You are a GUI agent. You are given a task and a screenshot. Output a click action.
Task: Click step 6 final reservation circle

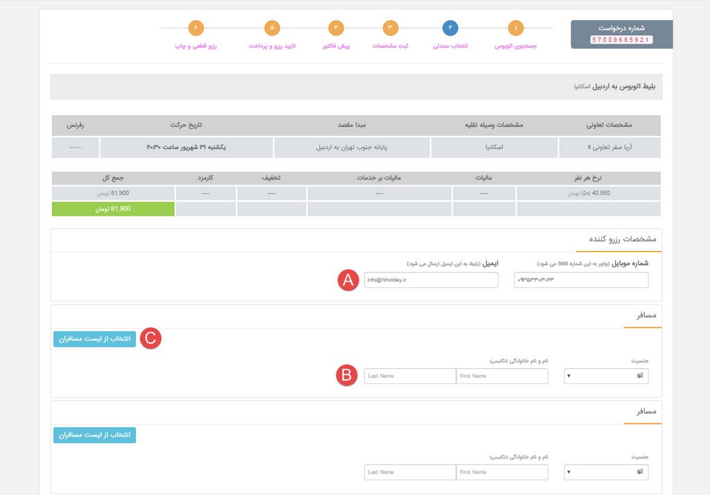click(196, 28)
